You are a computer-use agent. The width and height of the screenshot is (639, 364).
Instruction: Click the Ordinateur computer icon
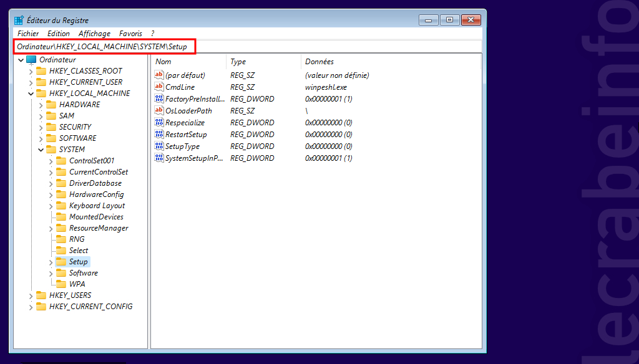coord(31,59)
